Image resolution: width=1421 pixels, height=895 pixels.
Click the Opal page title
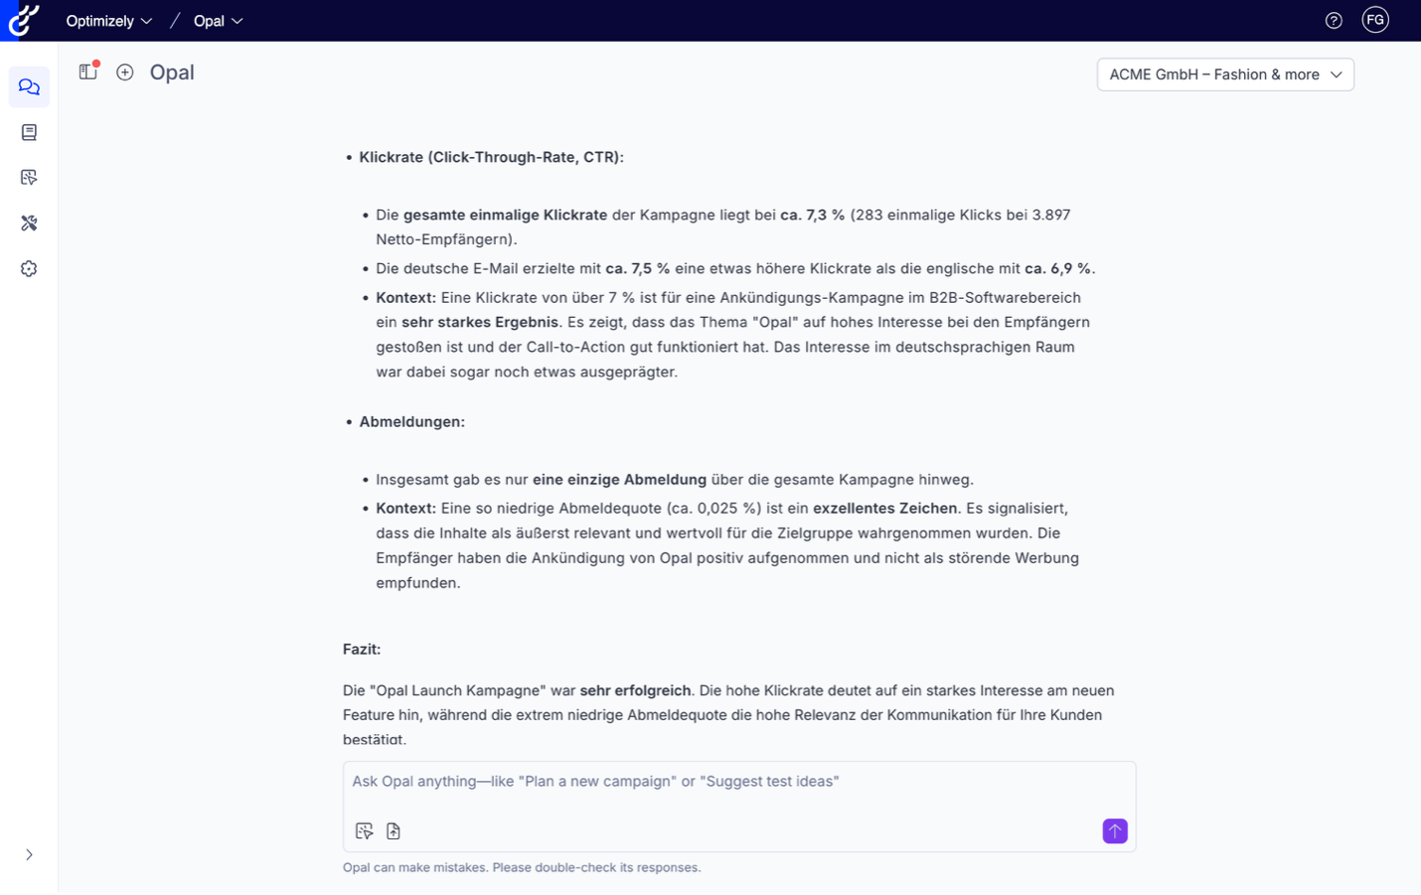pyautogui.click(x=172, y=73)
